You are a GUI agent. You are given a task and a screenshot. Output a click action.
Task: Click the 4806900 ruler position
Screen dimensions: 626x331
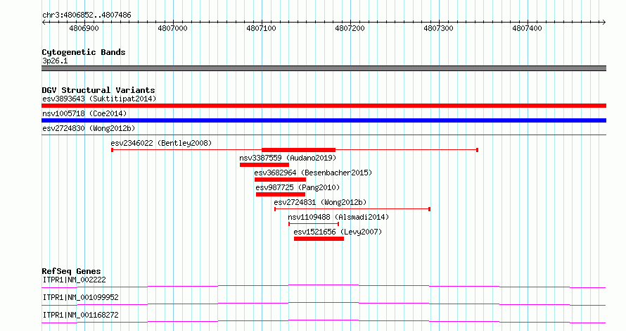tap(84, 28)
